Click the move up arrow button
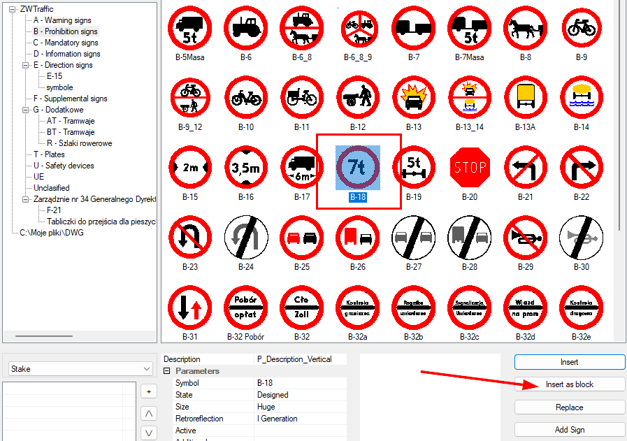This screenshot has height=441, width=627. (x=149, y=414)
